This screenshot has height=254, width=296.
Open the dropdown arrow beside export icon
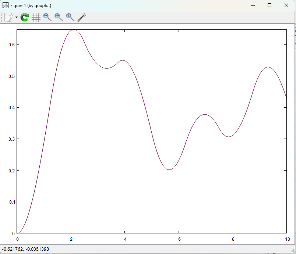coord(17,17)
